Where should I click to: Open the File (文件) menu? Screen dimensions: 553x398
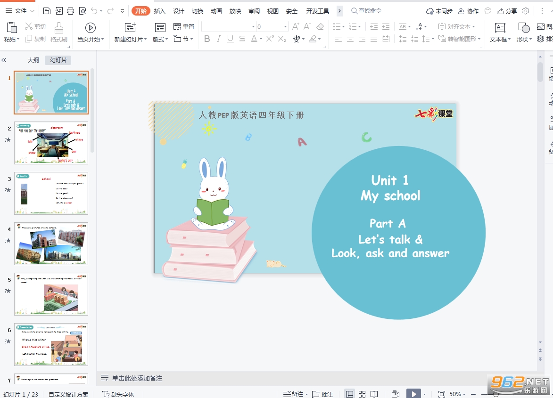coord(20,11)
